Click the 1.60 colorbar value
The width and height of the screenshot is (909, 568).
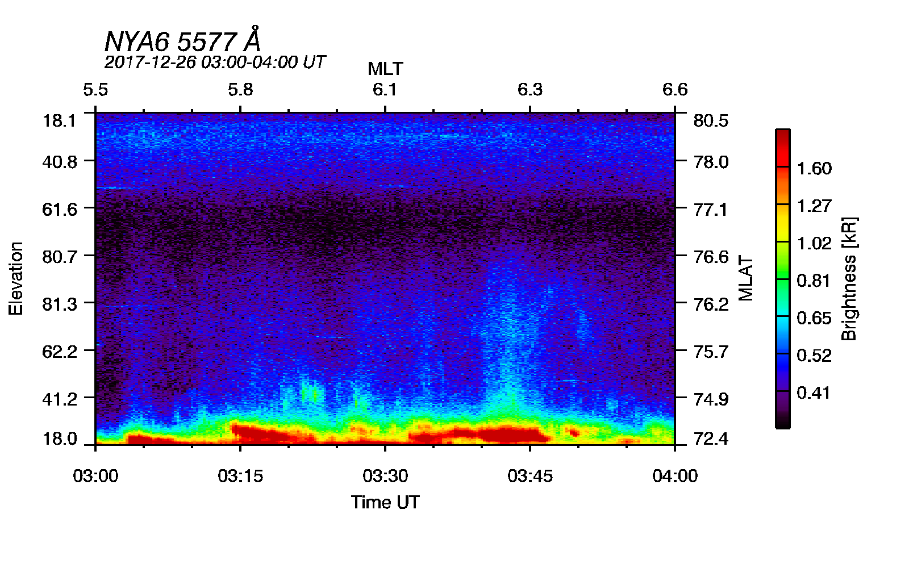tap(814, 169)
